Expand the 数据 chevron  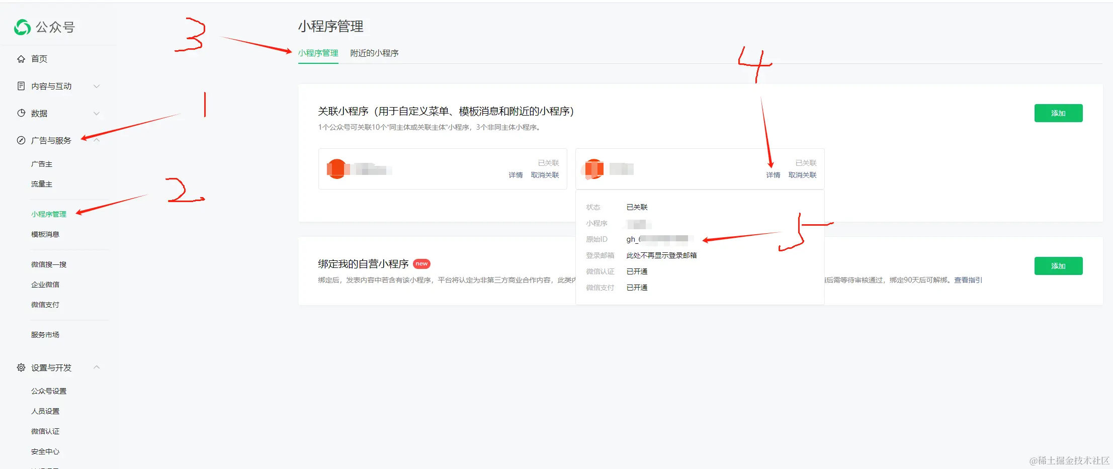[x=97, y=113]
